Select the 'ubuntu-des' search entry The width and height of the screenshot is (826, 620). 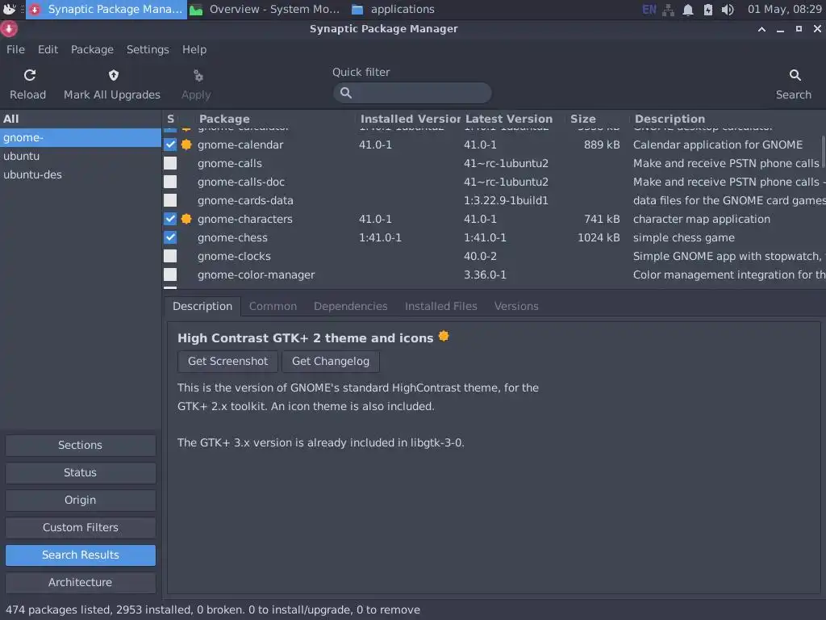tap(81, 174)
